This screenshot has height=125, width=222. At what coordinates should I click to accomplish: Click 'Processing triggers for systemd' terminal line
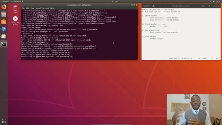click(49, 57)
